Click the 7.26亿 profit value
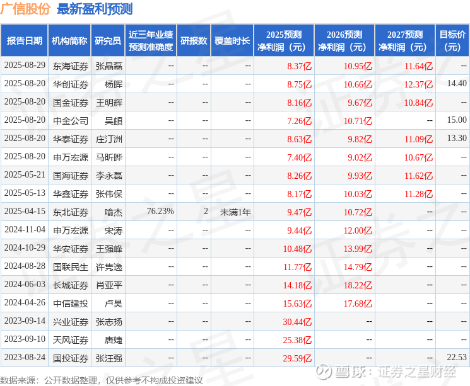 coord(299,121)
